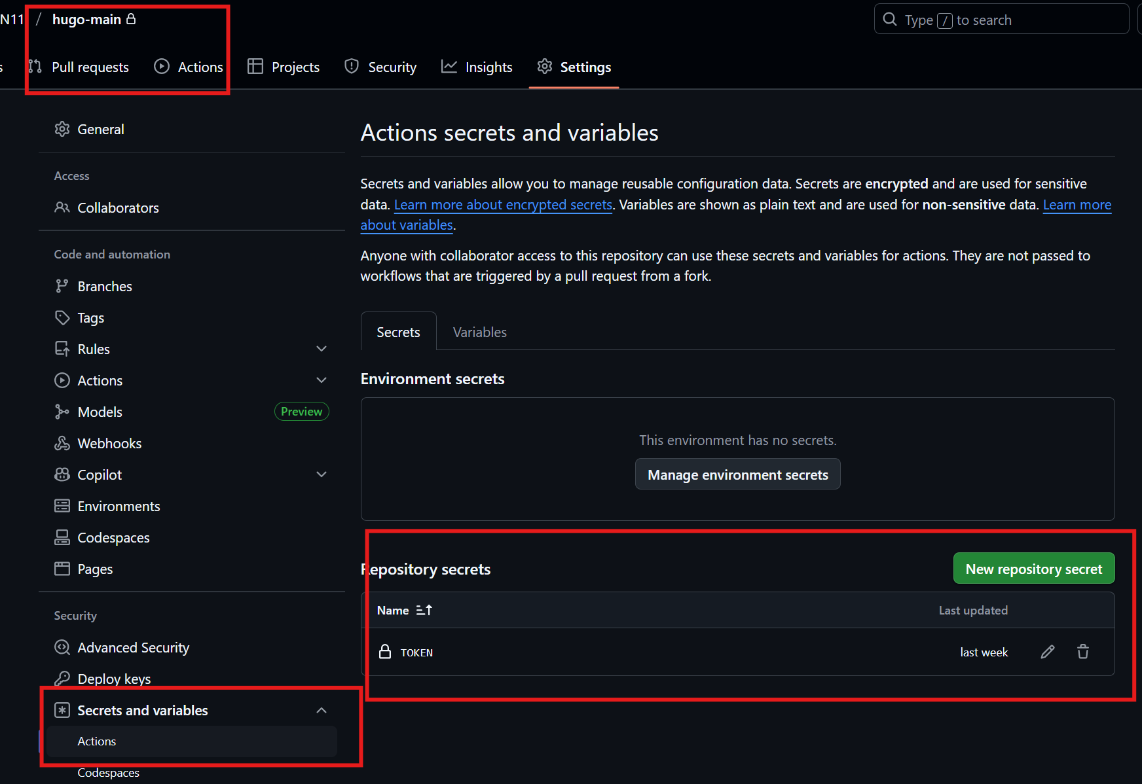Click the search magnifier icon
This screenshot has height=784, width=1142.
coord(890,20)
